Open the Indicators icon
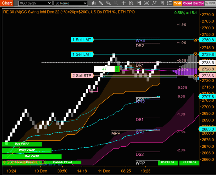Screen dimensions: 216x175 point(154,3)
